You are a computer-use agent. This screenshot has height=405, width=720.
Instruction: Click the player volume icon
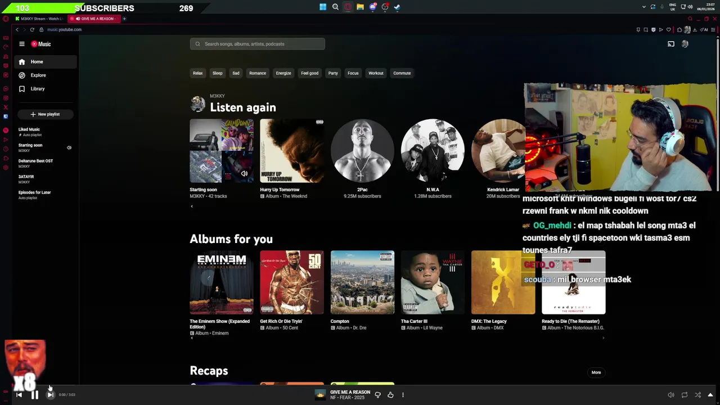670,395
